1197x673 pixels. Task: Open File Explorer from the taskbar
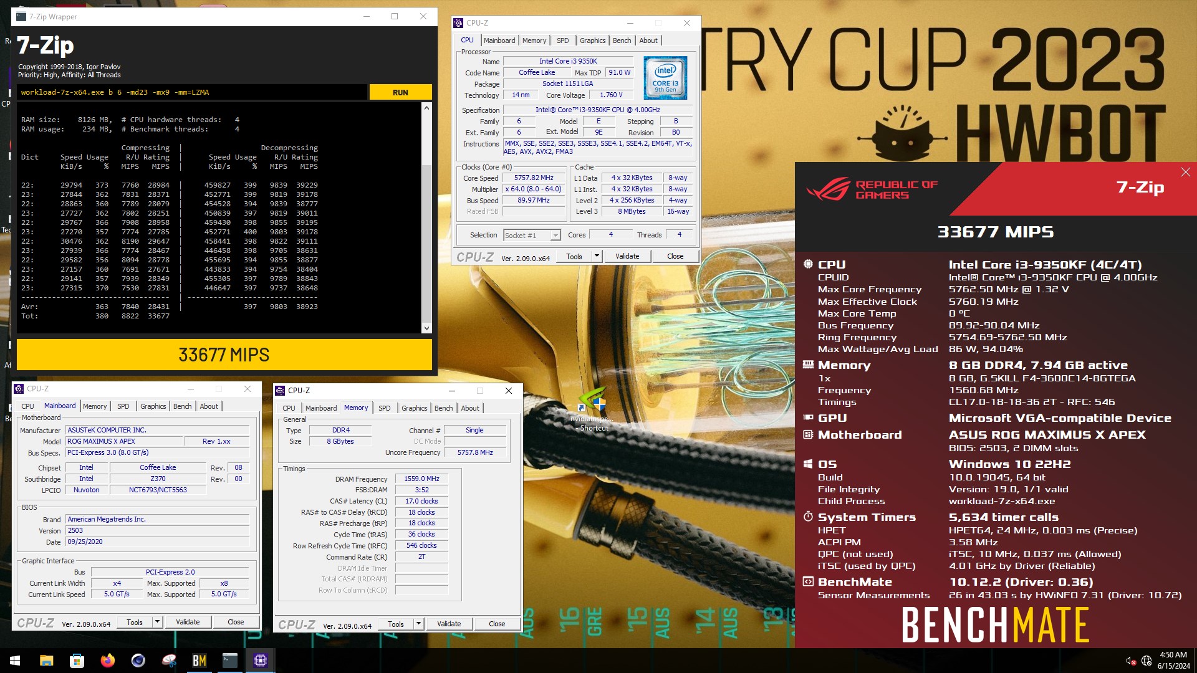(x=46, y=661)
